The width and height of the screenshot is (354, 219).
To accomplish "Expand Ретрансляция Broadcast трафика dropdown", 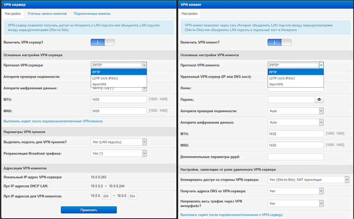I will pos(119,153).
